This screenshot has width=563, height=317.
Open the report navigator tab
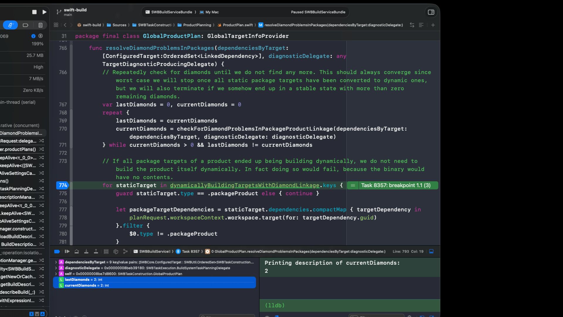(x=40, y=25)
